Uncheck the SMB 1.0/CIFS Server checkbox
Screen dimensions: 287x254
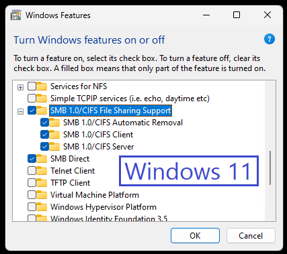pos(44,147)
